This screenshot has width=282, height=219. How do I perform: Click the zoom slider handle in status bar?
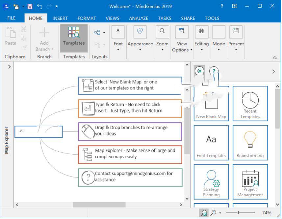pos(238,213)
